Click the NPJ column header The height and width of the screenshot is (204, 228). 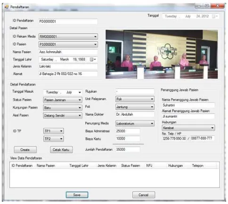click(149, 165)
